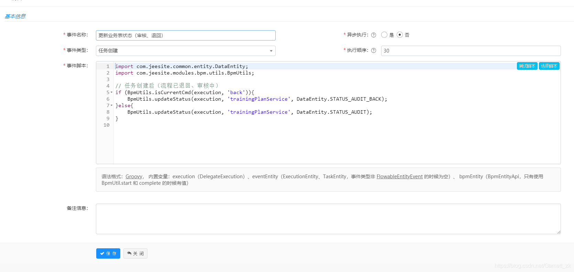
Task: Collapse code fold arrow on line 7
Action: point(111,105)
